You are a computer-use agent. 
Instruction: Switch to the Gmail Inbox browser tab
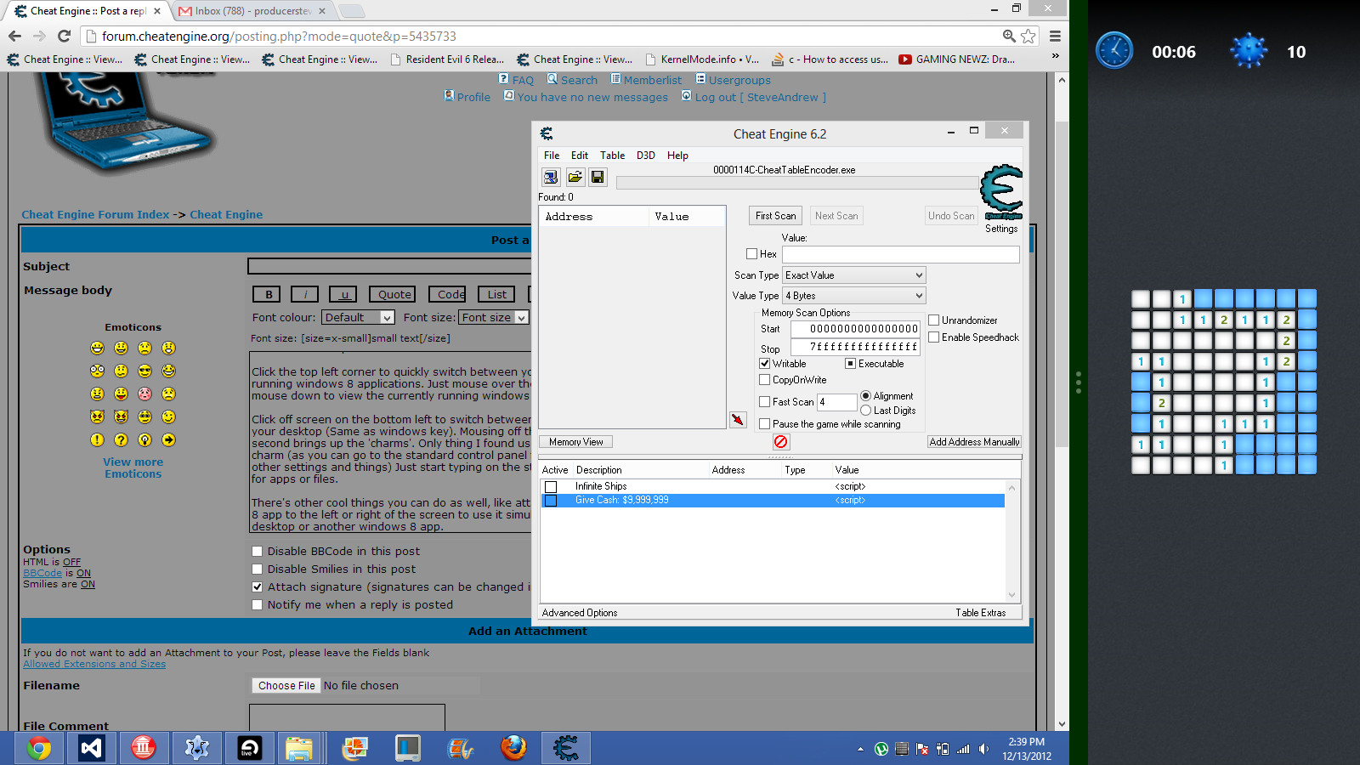point(246,12)
